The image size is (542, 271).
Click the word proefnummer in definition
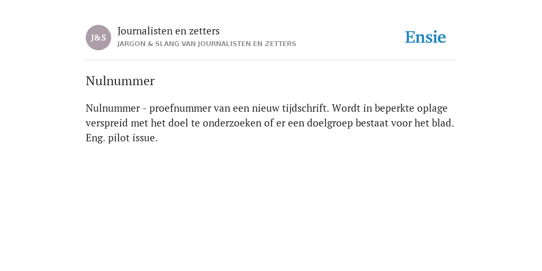click(x=180, y=109)
